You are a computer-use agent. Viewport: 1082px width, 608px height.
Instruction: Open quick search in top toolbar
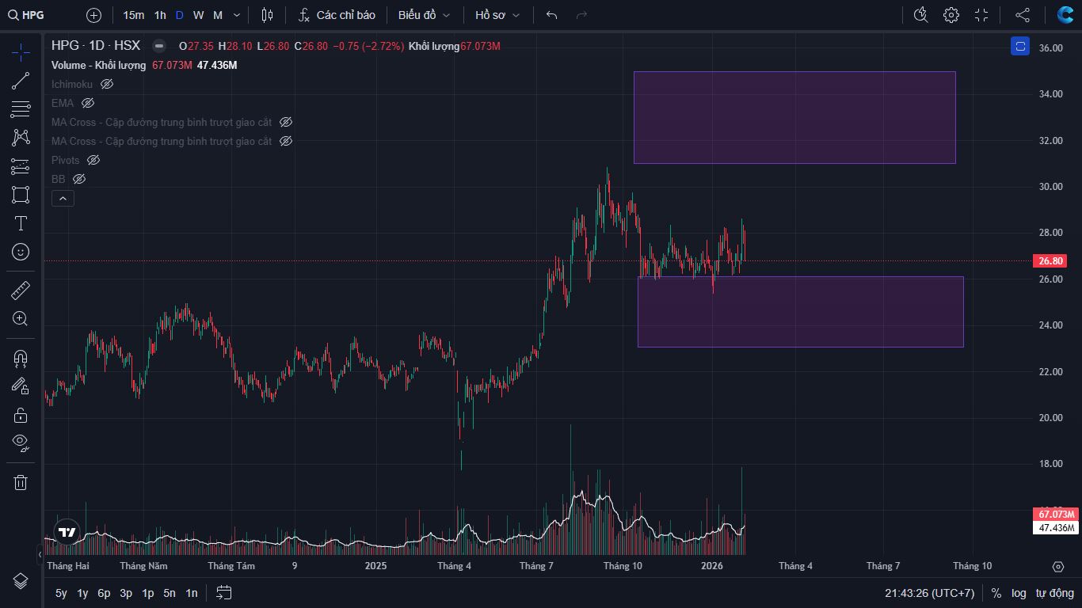(920, 15)
